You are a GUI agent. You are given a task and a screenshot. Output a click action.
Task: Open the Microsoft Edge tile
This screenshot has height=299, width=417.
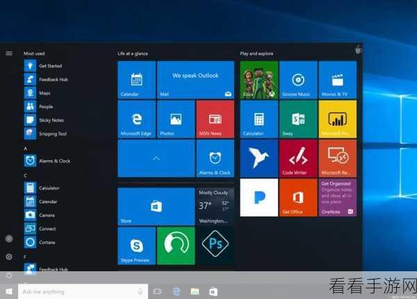click(137, 119)
